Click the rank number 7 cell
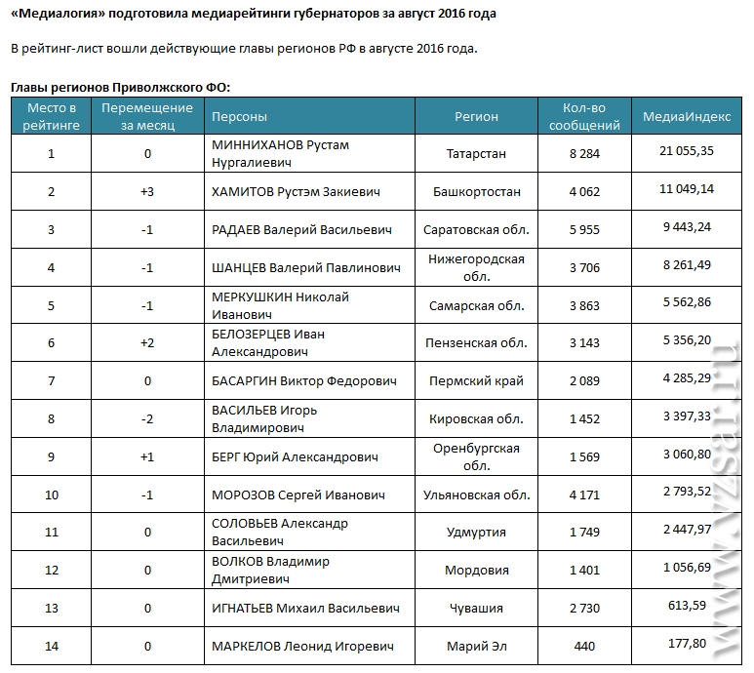The height and width of the screenshot is (673, 754). (52, 381)
